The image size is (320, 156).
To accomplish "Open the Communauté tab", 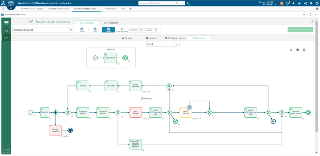I will tap(110, 9).
